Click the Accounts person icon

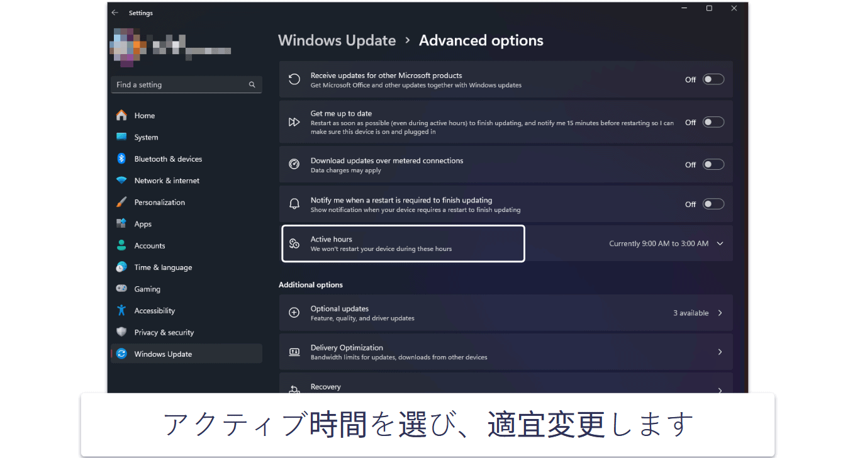pyautogui.click(x=121, y=245)
